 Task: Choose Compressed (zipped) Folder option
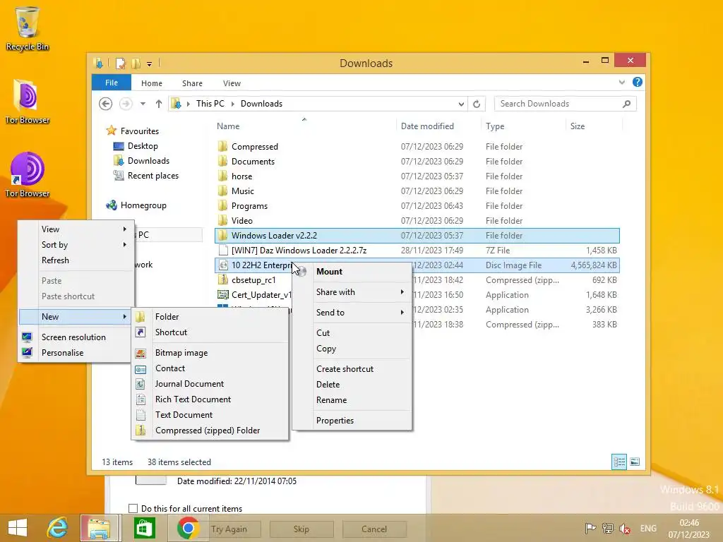point(210,430)
